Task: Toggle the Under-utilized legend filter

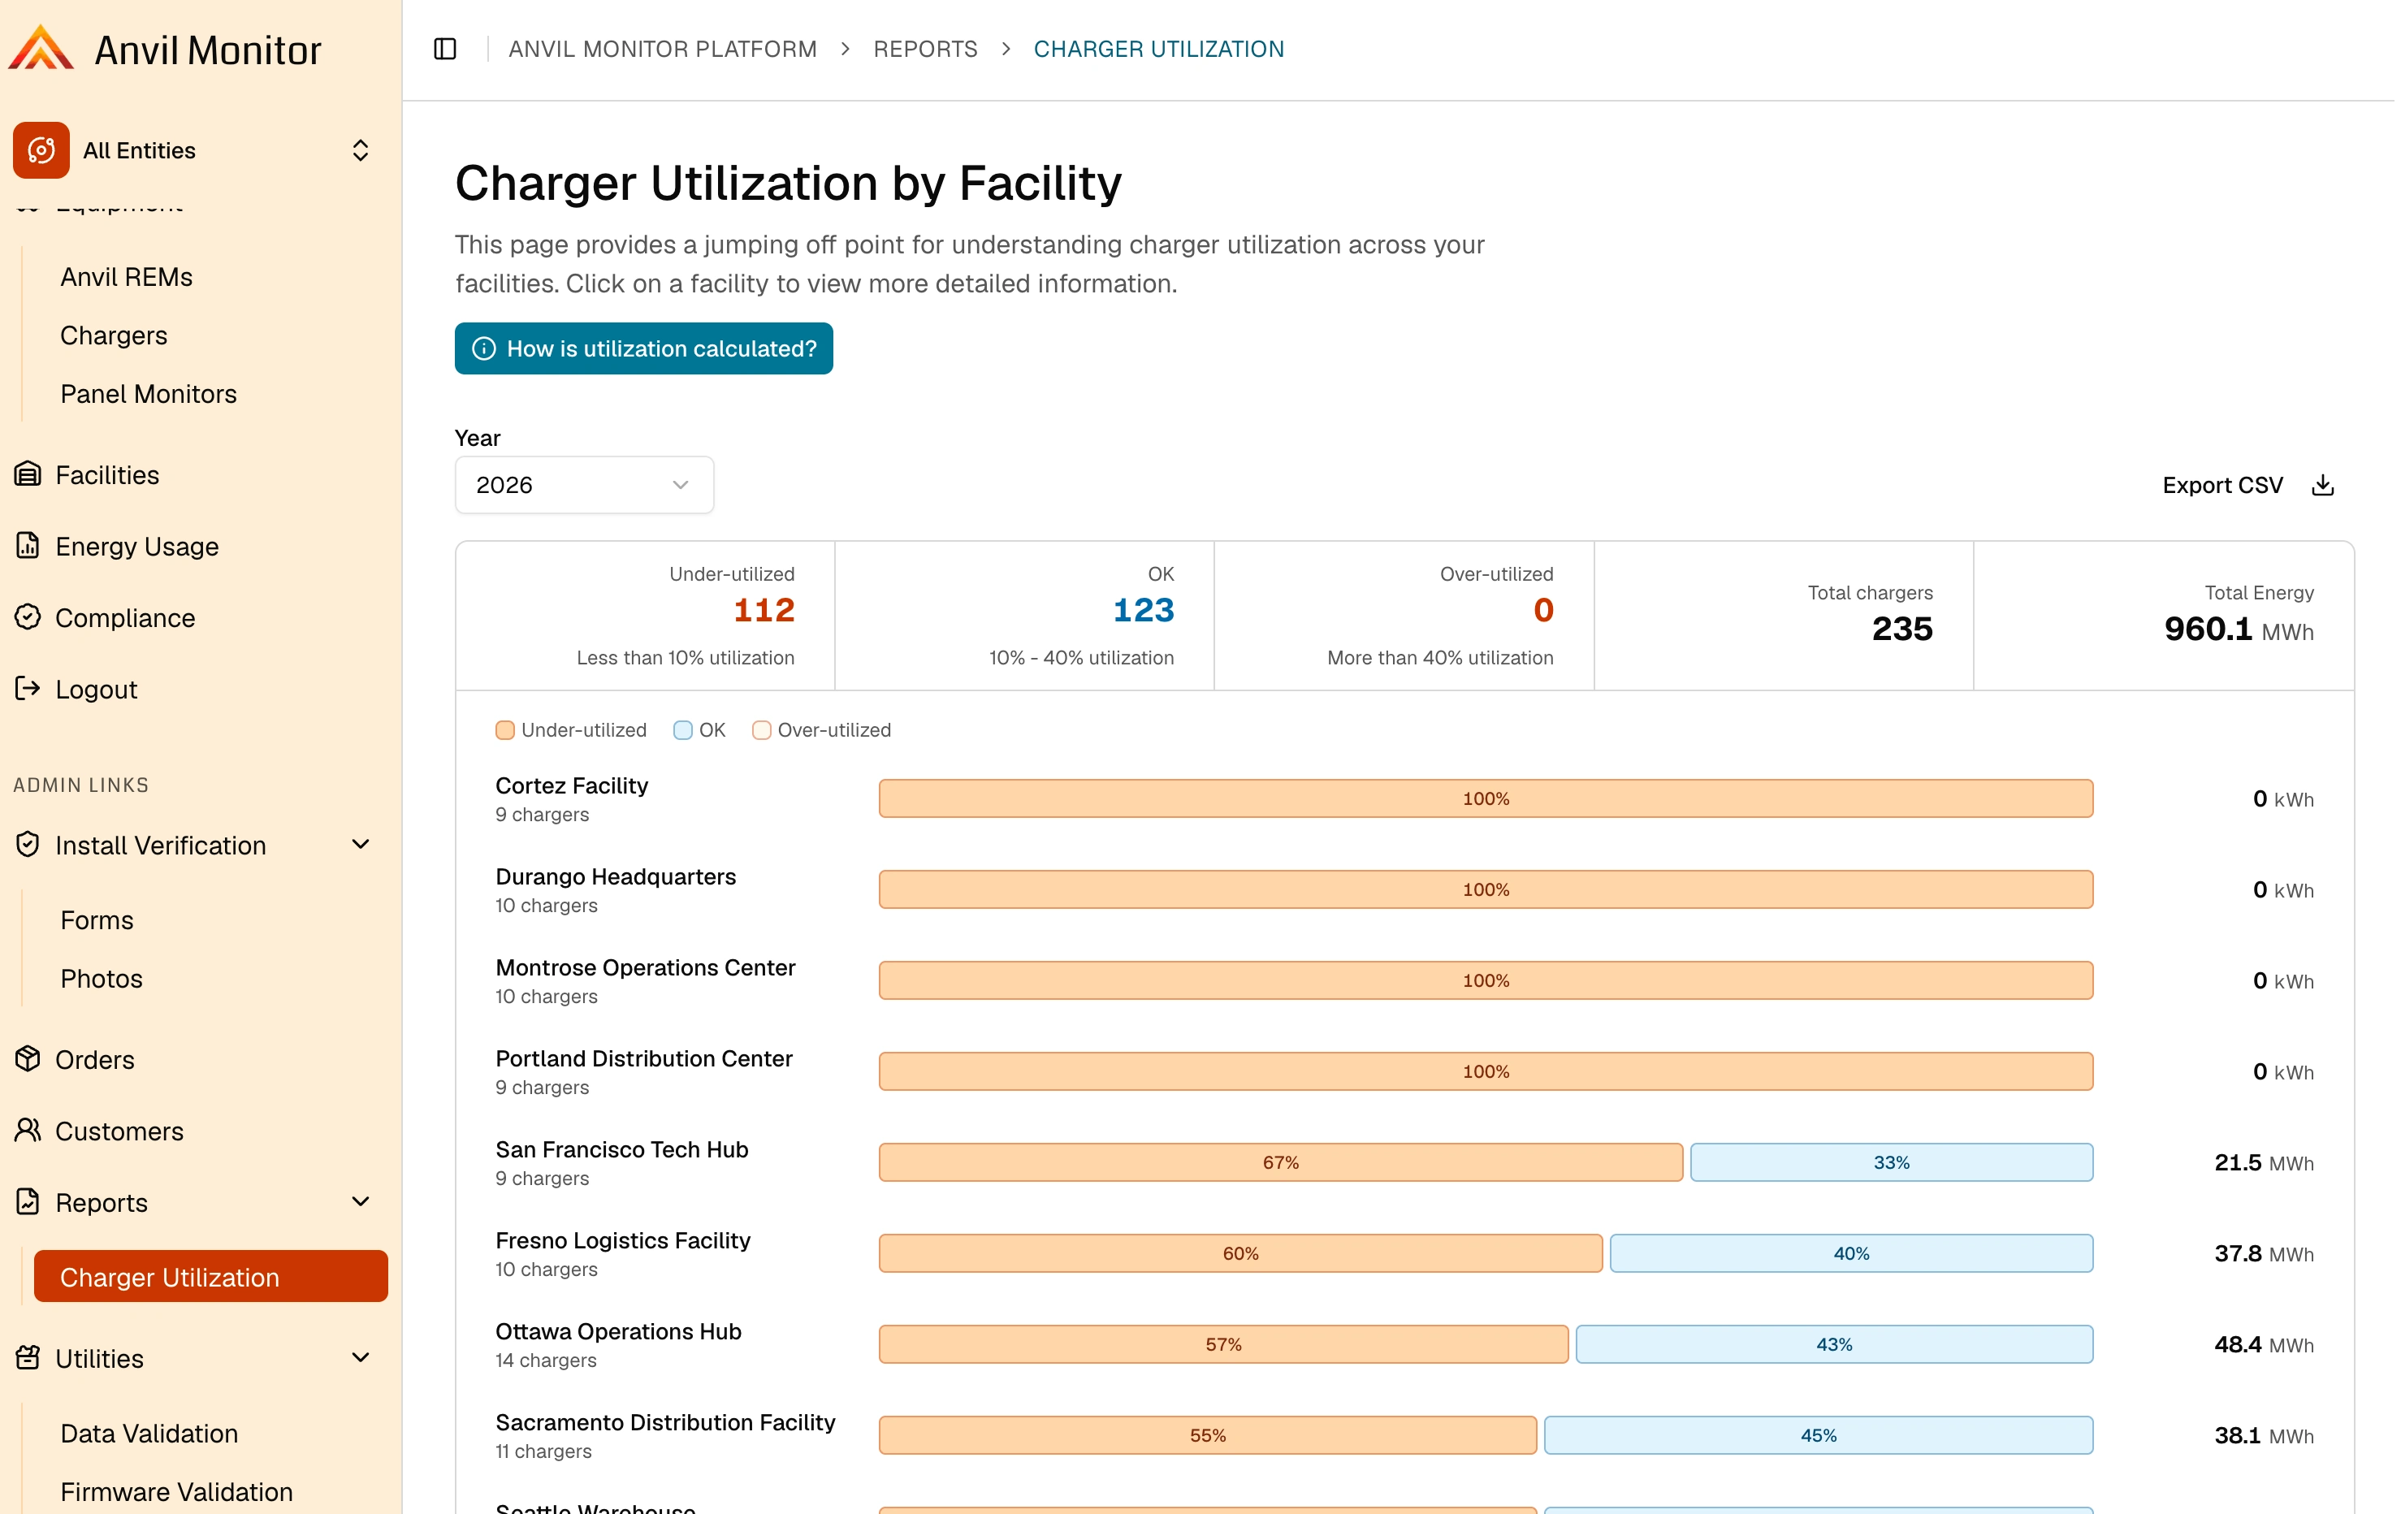Action: [570, 730]
